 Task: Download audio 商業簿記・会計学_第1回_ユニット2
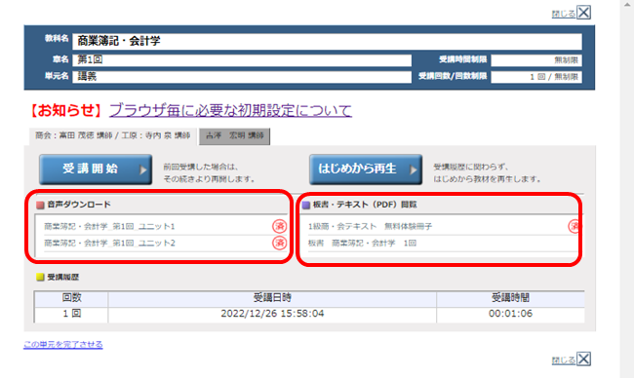coord(109,244)
